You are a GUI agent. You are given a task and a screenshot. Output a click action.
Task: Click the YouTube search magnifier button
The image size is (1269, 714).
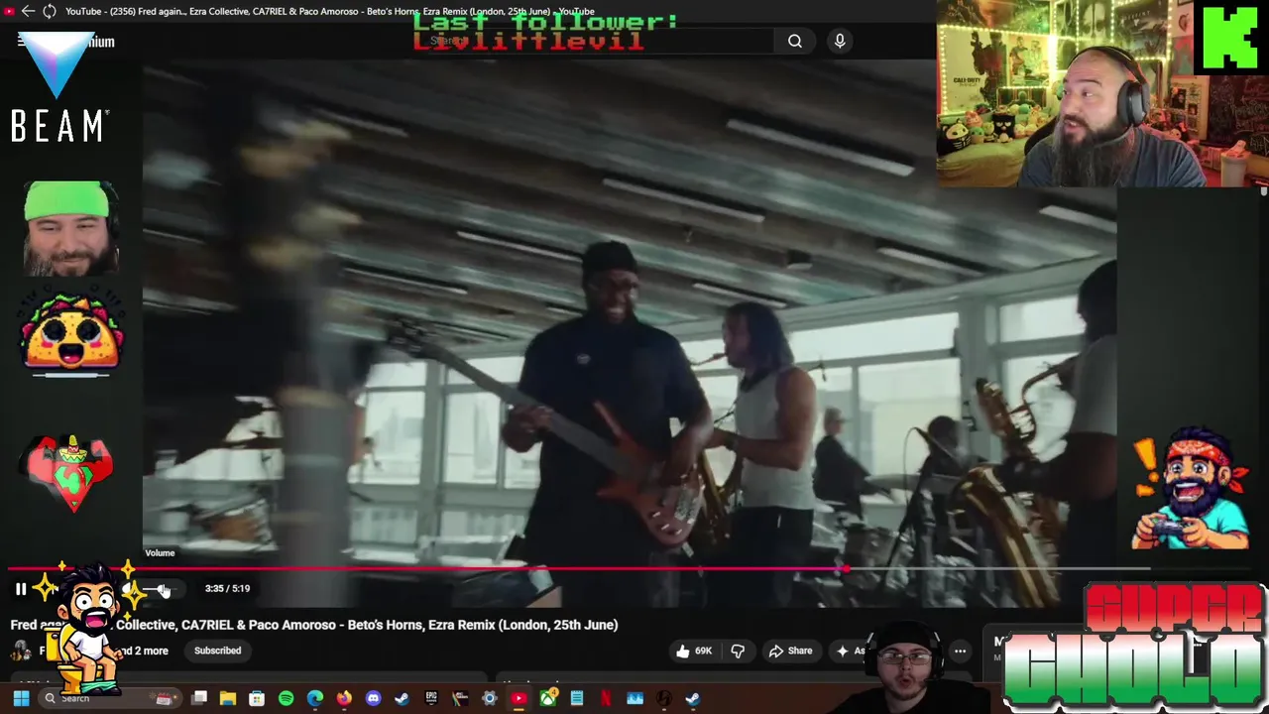(795, 41)
